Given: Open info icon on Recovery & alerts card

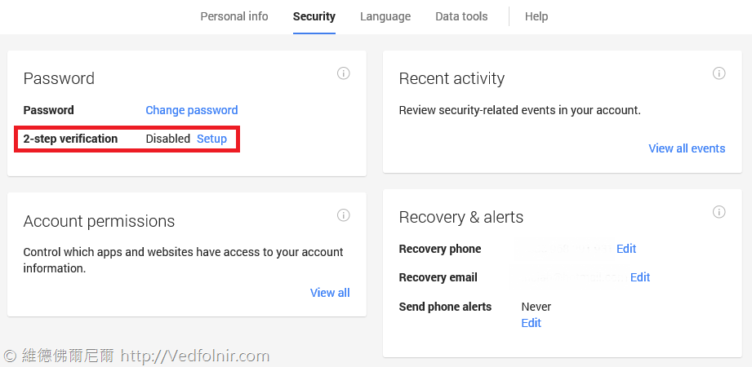Looking at the screenshot, I should [x=719, y=212].
